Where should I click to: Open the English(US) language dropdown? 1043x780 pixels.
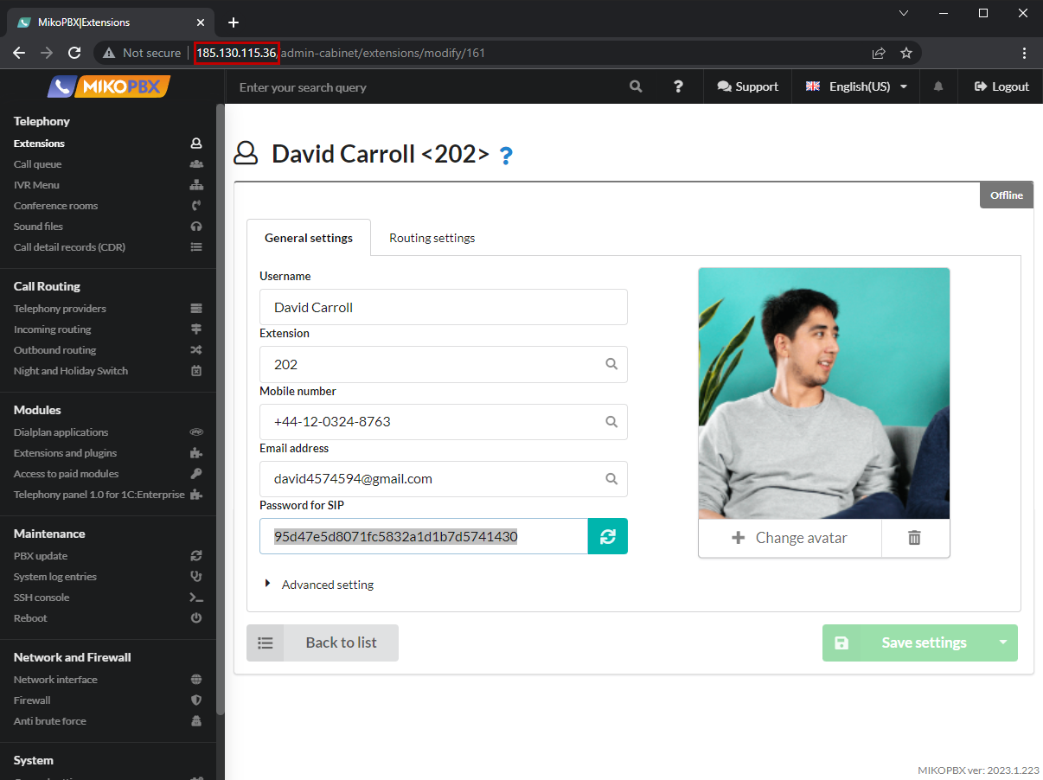click(856, 86)
